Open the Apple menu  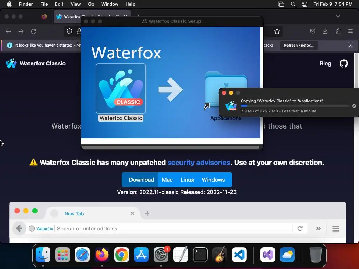tap(9, 4)
